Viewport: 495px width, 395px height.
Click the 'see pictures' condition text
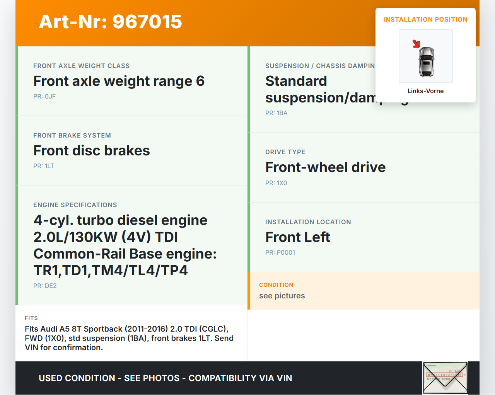tap(282, 296)
